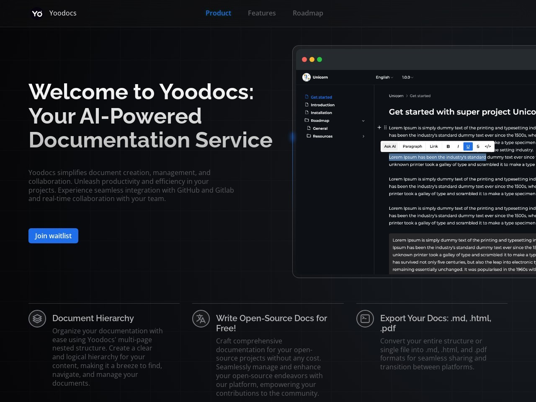Viewport: 536px width, 402px height.
Task: Open the 1.0.0 version dropdown
Action: tap(407, 77)
